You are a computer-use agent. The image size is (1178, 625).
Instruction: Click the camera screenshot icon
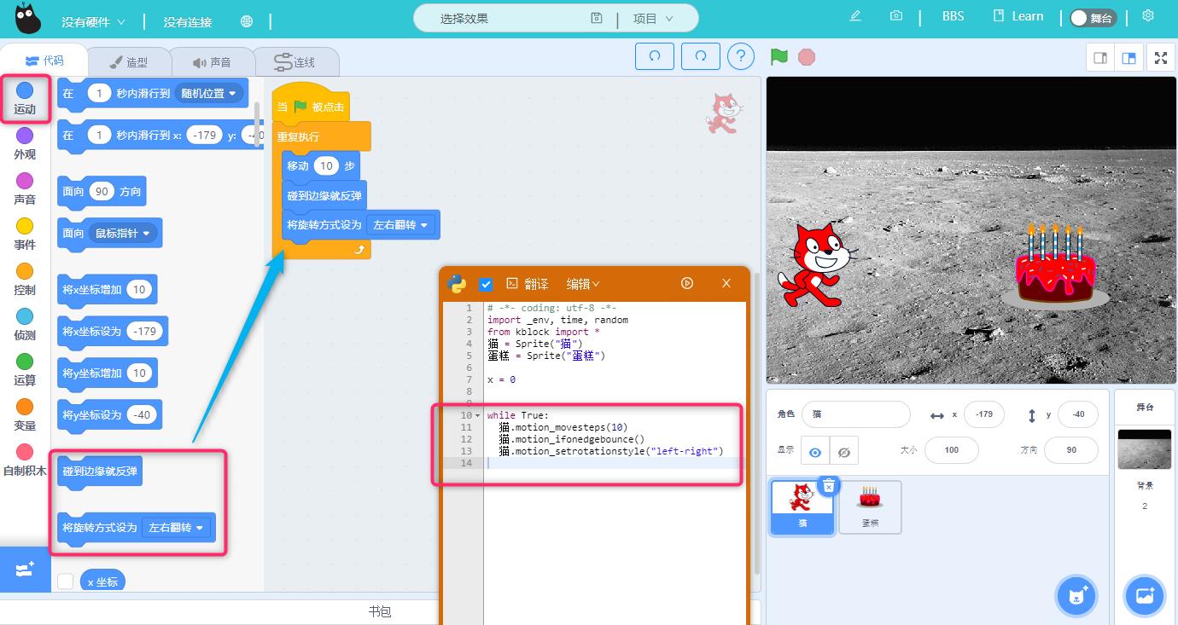[x=895, y=16]
